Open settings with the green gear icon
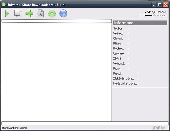The height and width of the screenshot is (131, 170). pos(52,13)
